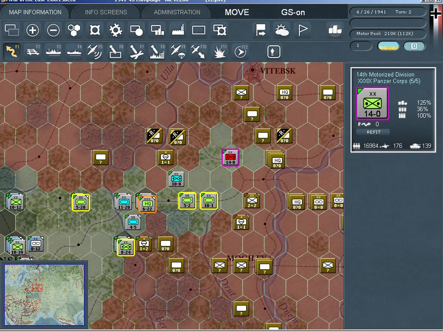Select the F4 amphibious transport ship icon

[74, 51]
